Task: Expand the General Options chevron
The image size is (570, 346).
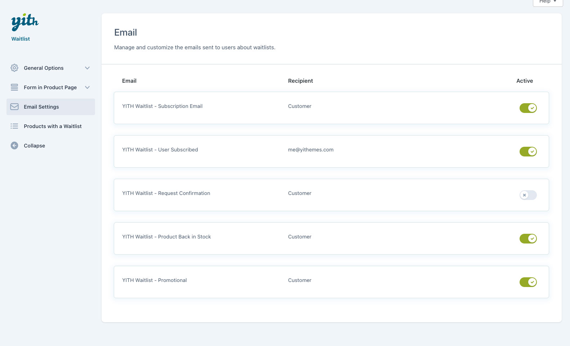Action: coord(87,68)
